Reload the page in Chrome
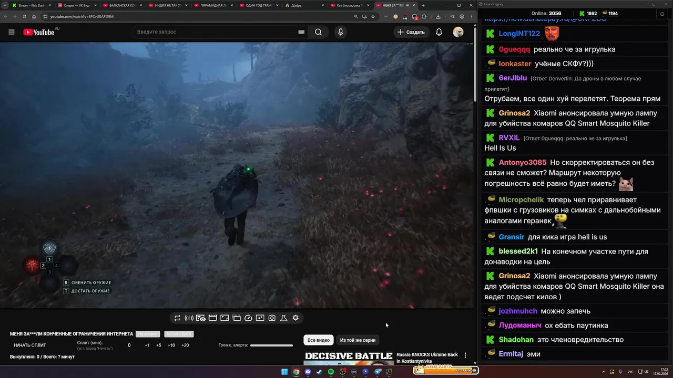 click(24, 16)
